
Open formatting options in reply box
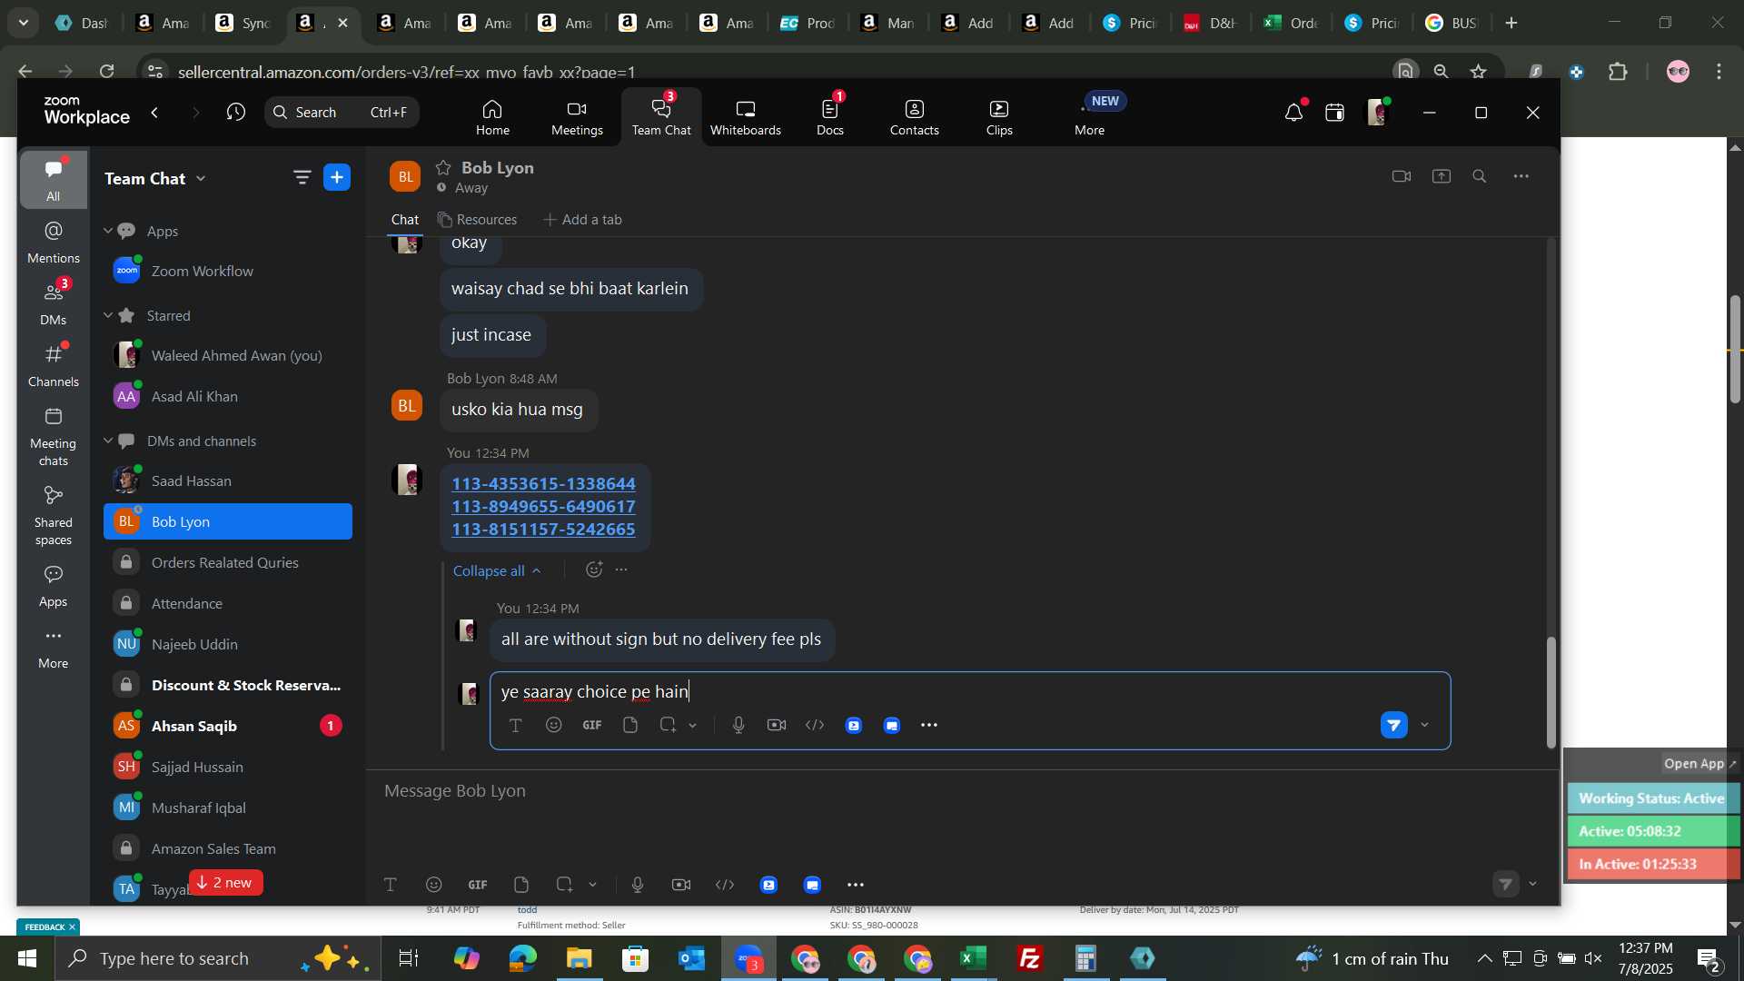[515, 725]
